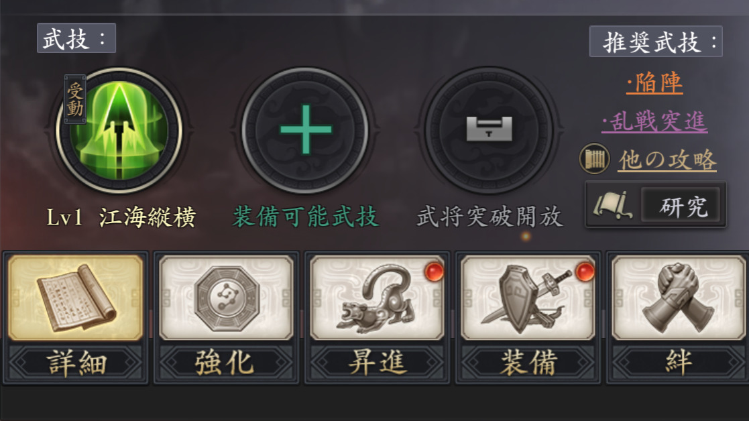
Task: Click the scroll cart icon beside 研究
Action: (612, 206)
